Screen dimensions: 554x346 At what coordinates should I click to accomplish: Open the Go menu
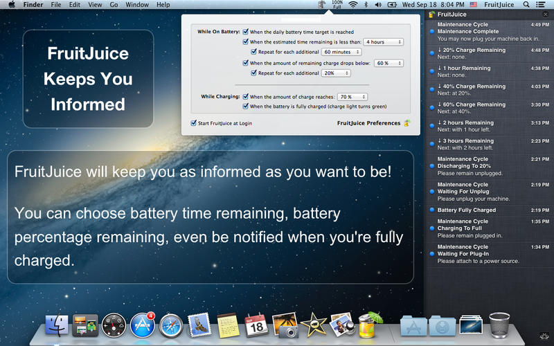click(114, 5)
